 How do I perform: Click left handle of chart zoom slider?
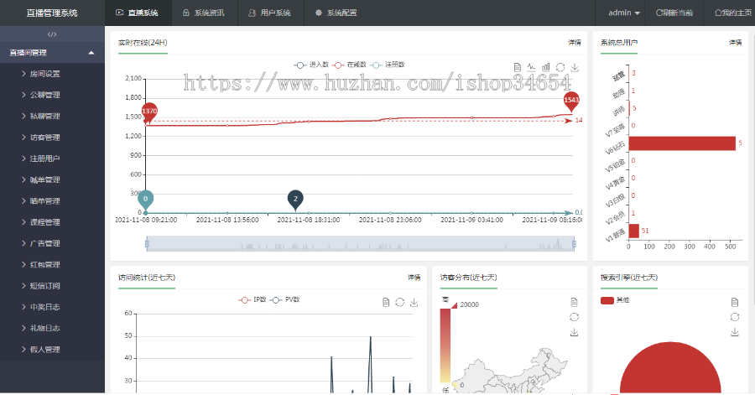tap(147, 244)
